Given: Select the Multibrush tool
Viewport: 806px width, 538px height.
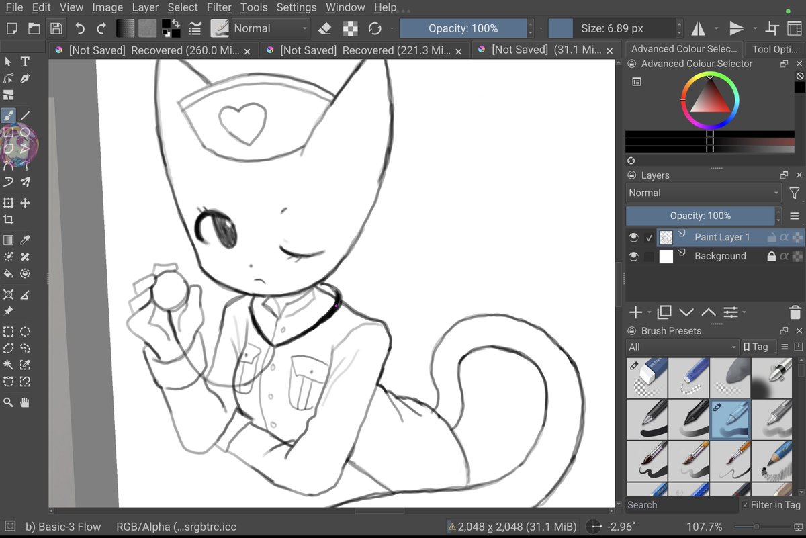Looking at the screenshot, I should tap(25, 182).
